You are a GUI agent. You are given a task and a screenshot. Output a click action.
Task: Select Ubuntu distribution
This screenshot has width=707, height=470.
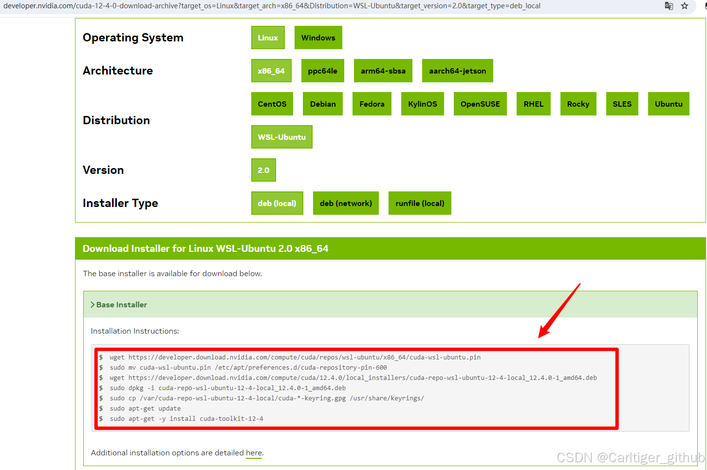[x=669, y=104]
